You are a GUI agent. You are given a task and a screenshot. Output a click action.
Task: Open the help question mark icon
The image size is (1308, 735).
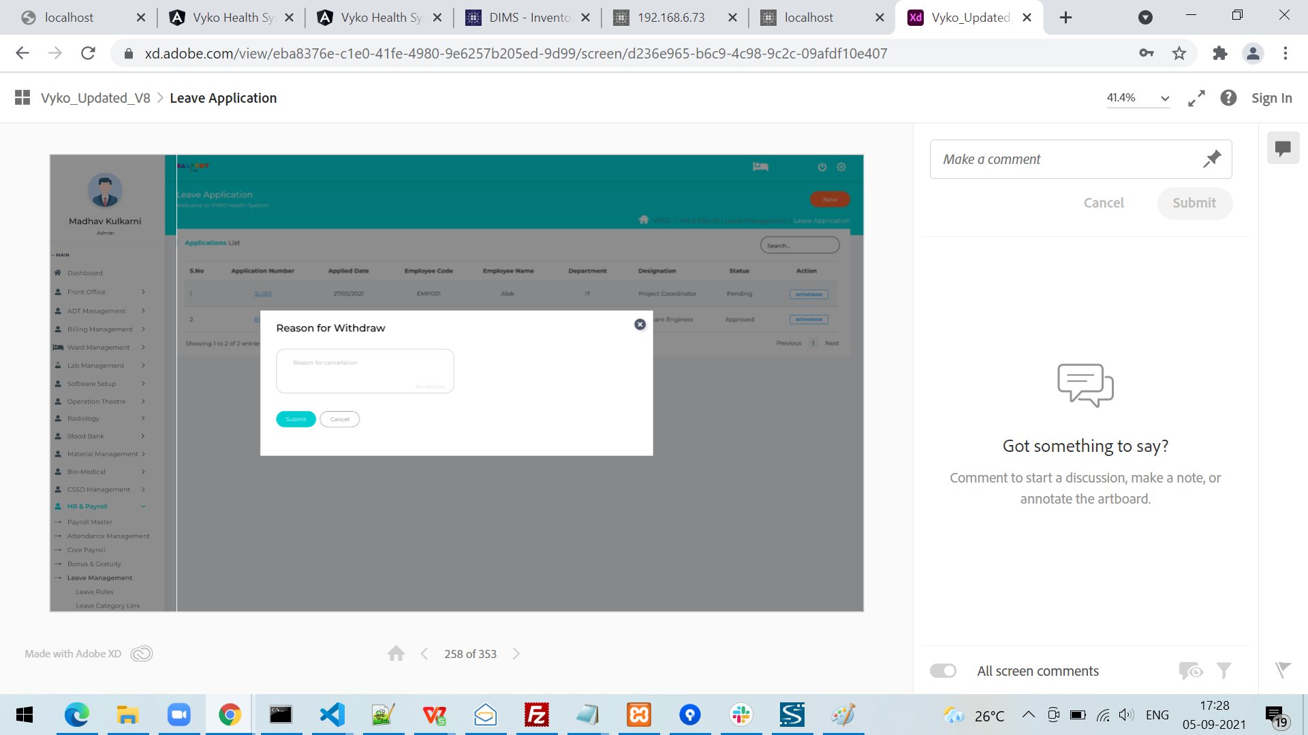(1228, 98)
